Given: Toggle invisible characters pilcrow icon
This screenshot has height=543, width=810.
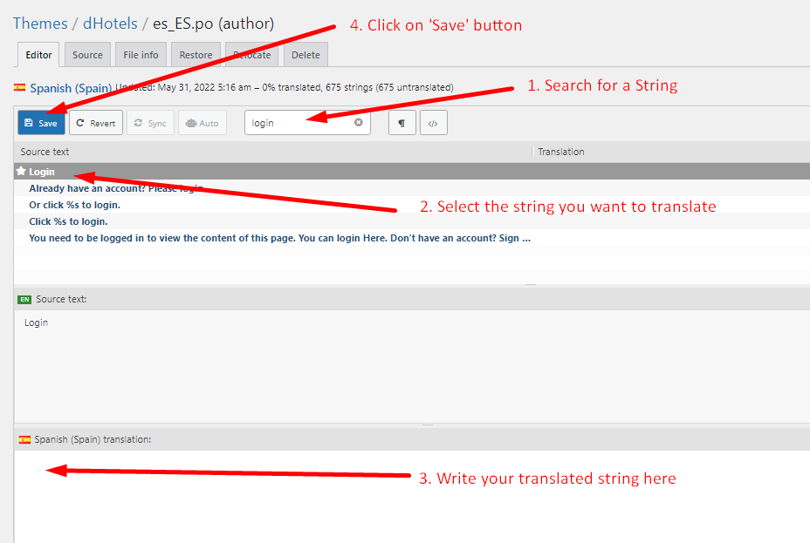Looking at the screenshot, I should coord(402,123).
